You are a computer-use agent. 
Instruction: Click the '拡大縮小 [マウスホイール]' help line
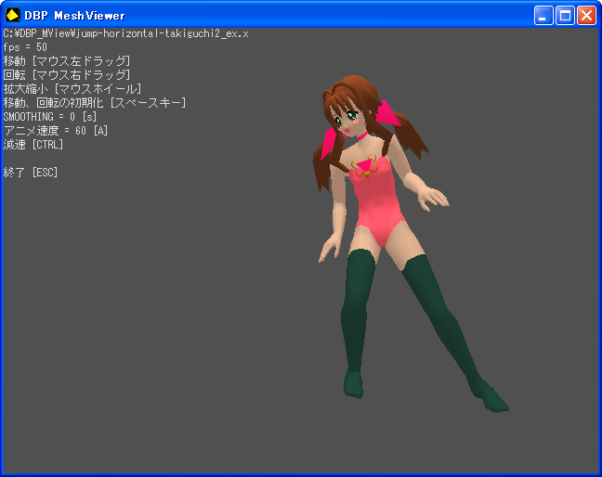pyautogui.click(x=72, y=89)
